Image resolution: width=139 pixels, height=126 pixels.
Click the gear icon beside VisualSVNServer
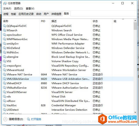click(4, 92)
